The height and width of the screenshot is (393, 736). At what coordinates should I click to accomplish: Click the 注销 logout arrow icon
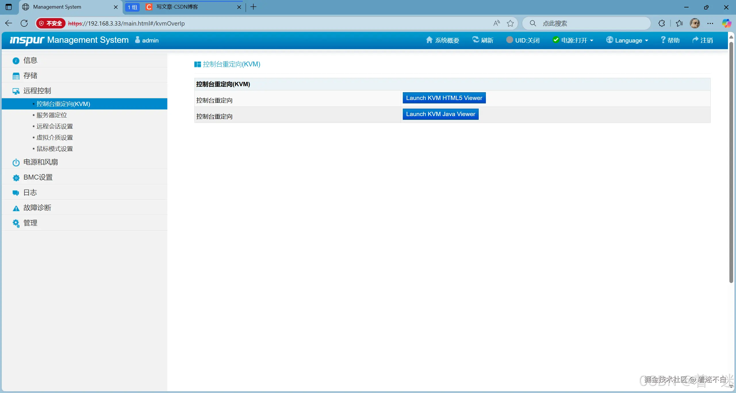tap(695, 40)
